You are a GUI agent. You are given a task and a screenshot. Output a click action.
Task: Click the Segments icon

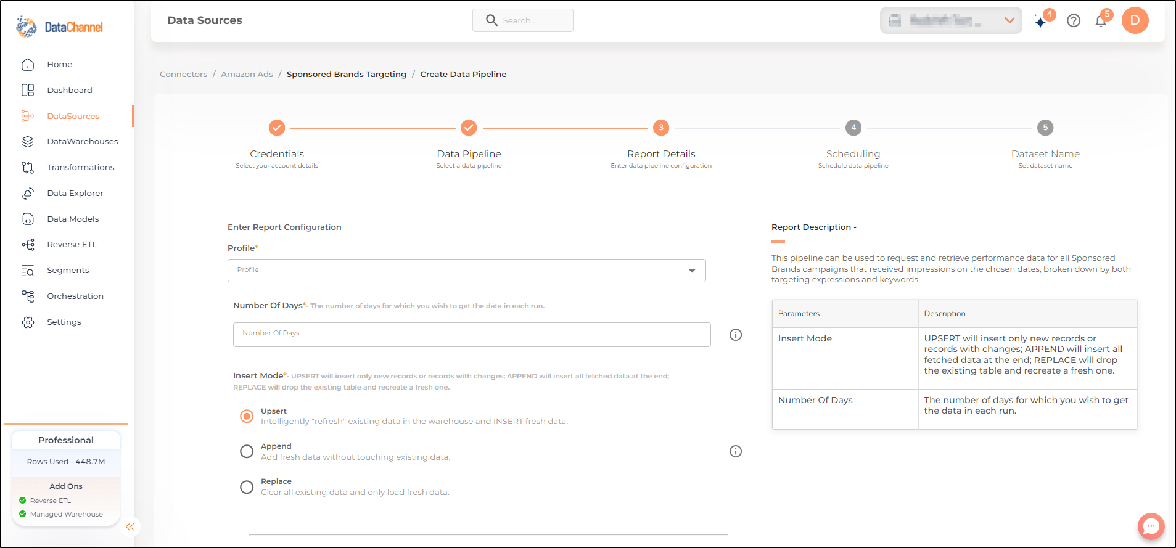28,271
